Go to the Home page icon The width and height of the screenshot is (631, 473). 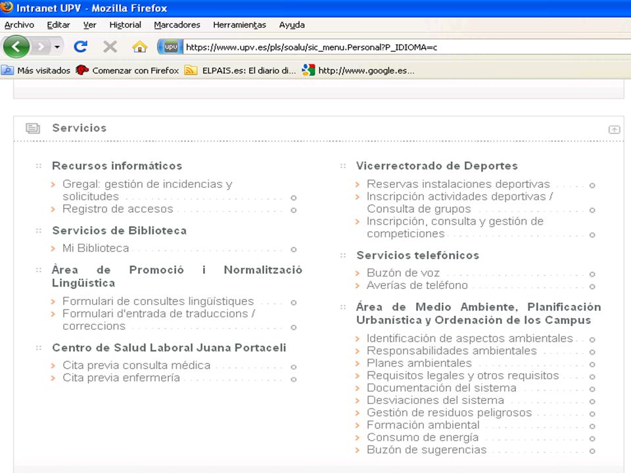(139, 47)
